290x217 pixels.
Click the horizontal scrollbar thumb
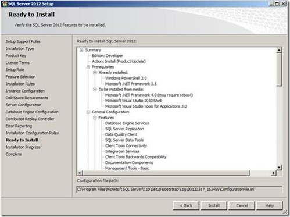point(166,173)
